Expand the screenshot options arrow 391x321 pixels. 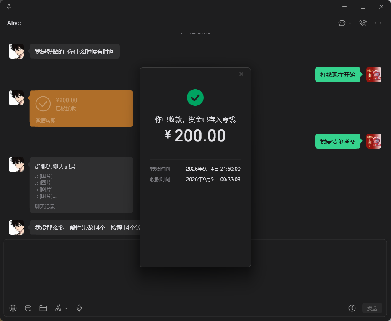pyautogui.click(x=66, y=308)
